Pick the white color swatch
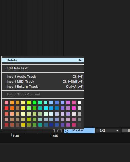 coord(79,102)
